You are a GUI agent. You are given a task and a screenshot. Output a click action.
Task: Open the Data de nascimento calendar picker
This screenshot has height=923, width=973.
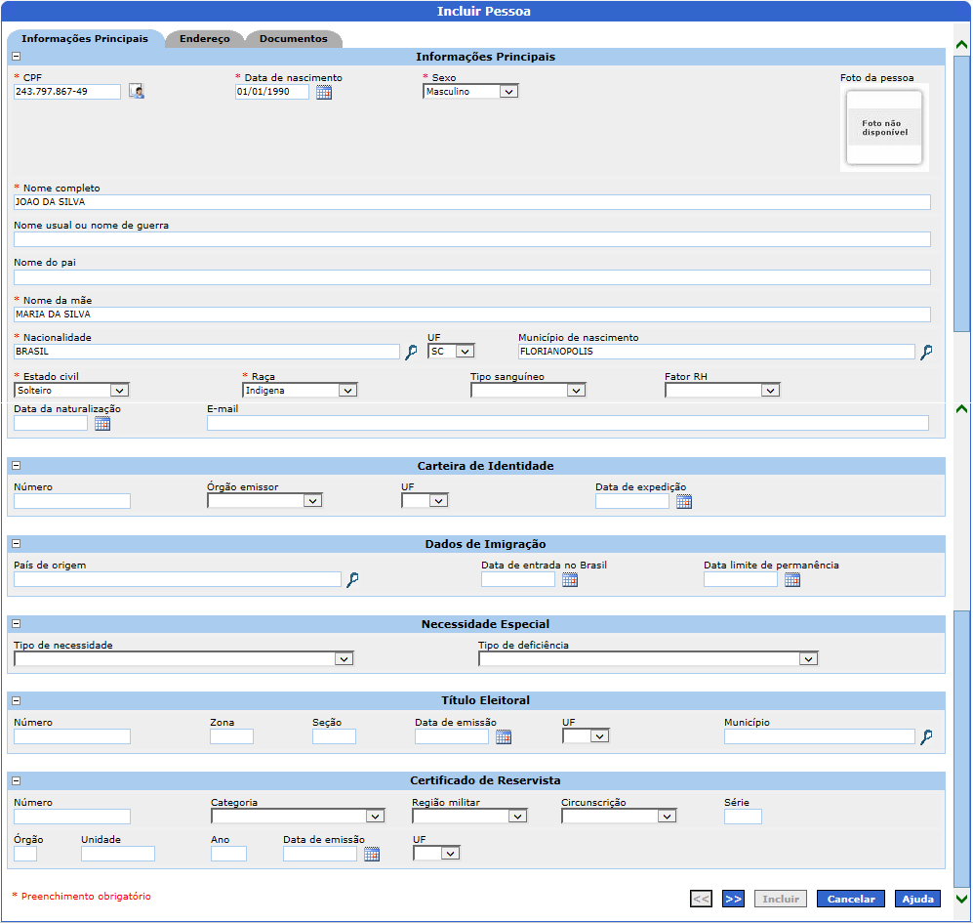324,92
